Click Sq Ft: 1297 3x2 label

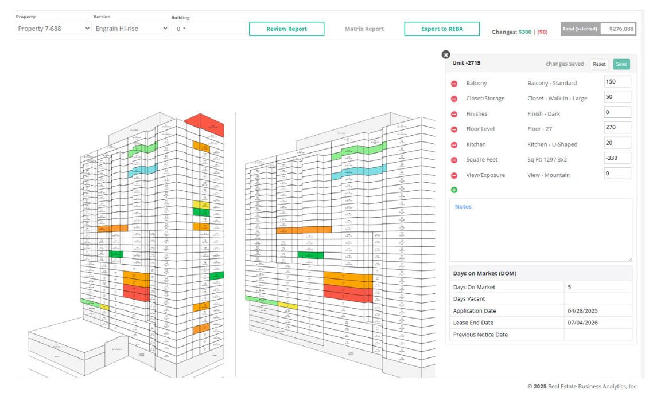point(547,160)
